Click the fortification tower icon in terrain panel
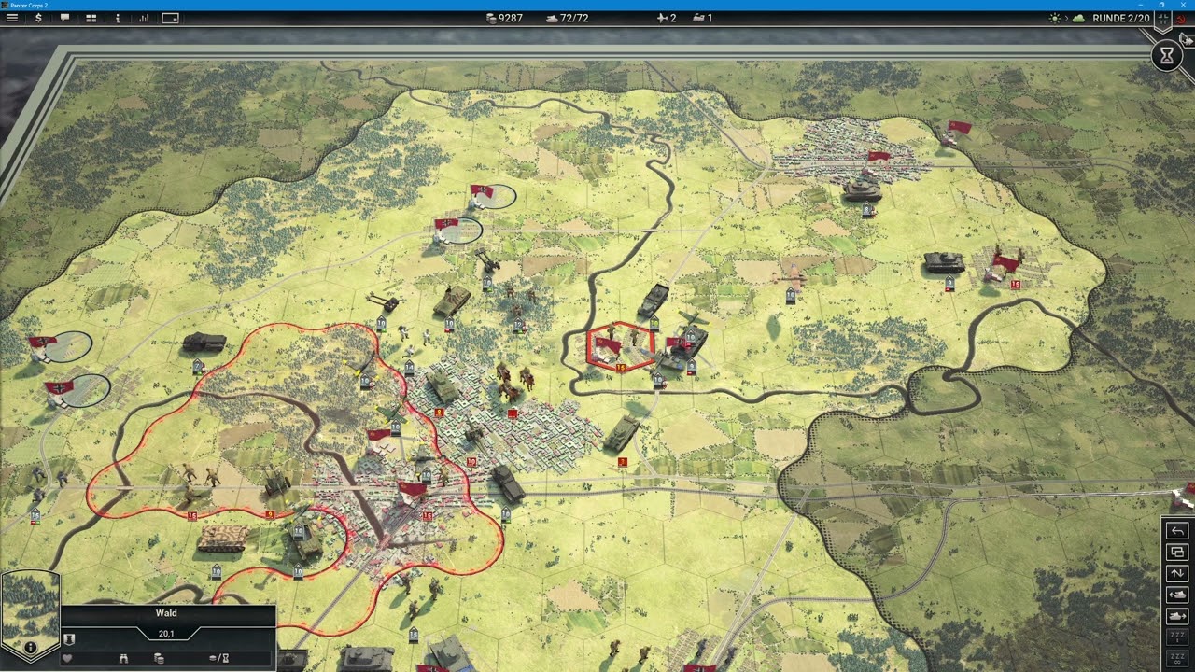1195x672 pixels. pos(69,639)
